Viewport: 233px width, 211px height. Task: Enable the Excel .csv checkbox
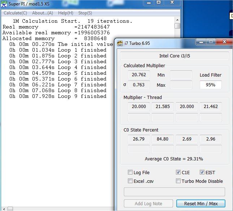point(130,181)
